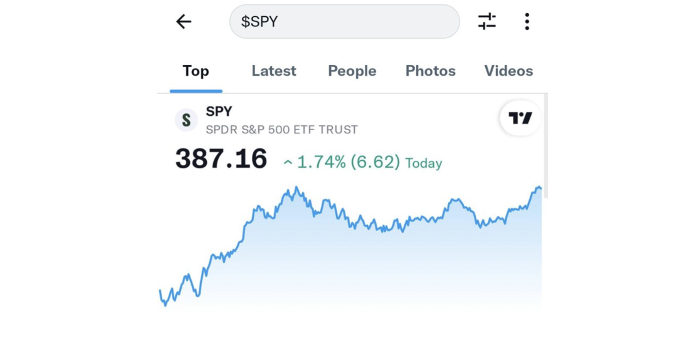Click the 387.16 price value
The width and height of the screenshot is (677, 338).
pos(221,159)
